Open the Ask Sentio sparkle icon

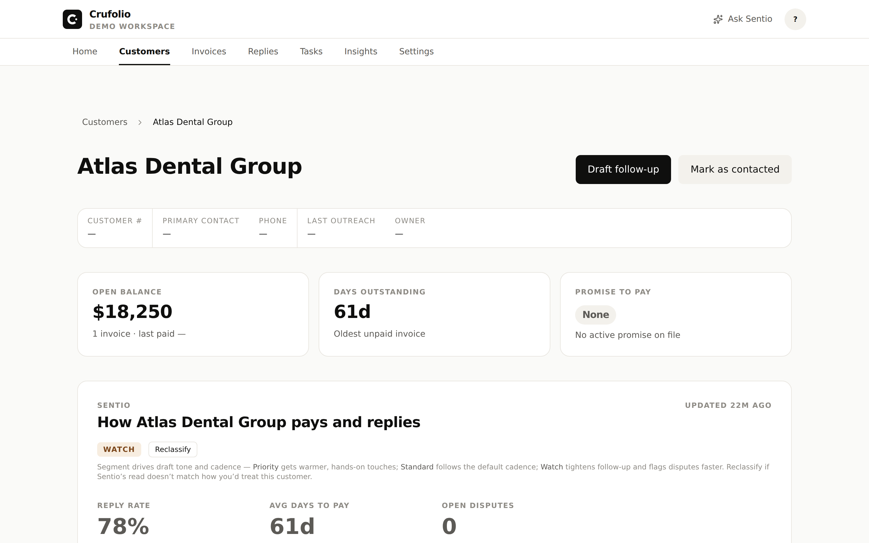718,19
